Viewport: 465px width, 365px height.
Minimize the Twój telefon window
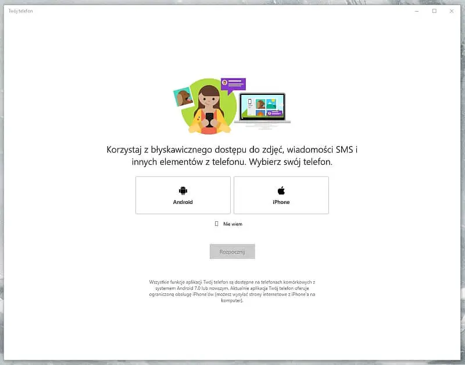pyautogui.click(x=417, y=11)
